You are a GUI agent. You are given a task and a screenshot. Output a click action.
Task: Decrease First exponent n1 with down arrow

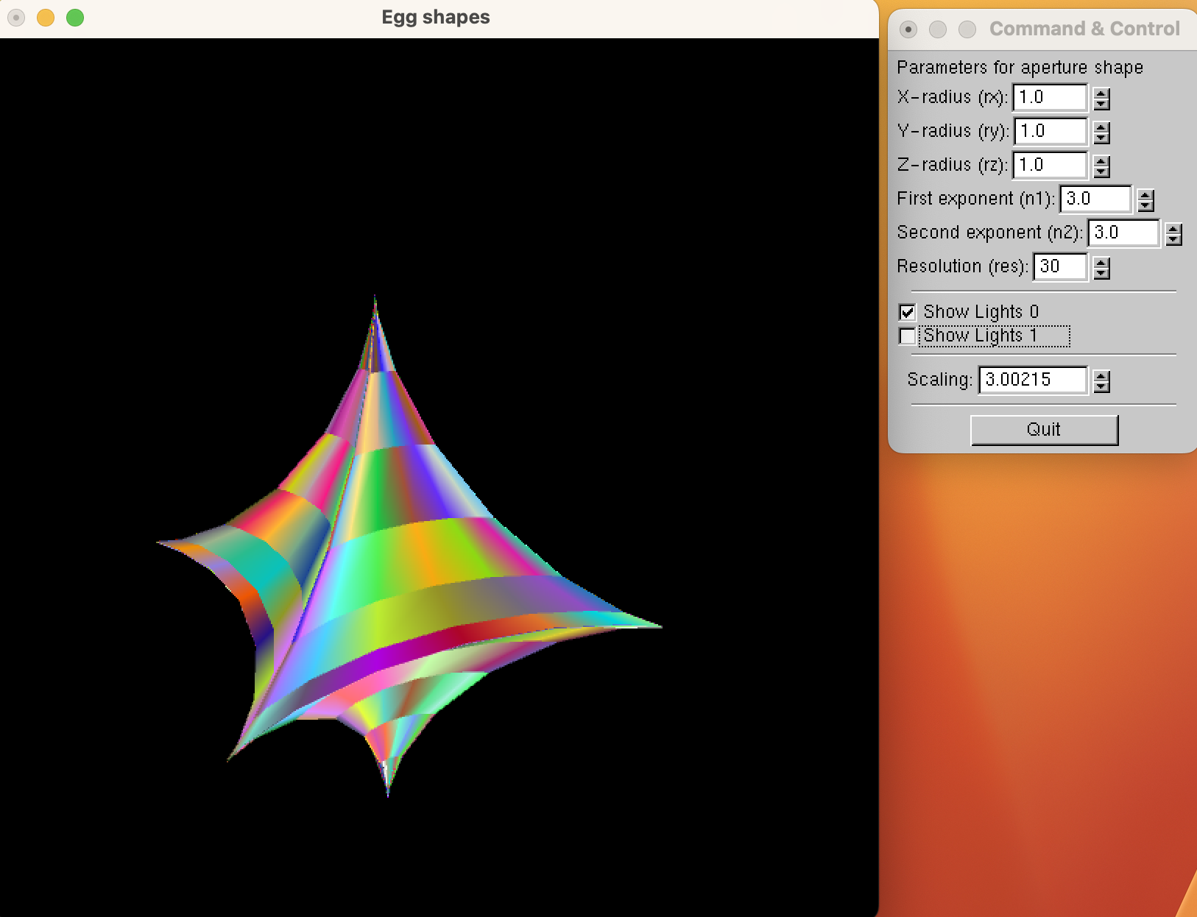[1145, 205]
